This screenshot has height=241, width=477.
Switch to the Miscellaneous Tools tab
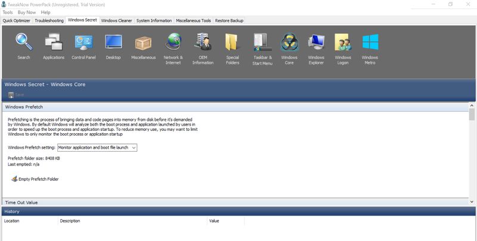pyautogui.click(x=193, y=21)
